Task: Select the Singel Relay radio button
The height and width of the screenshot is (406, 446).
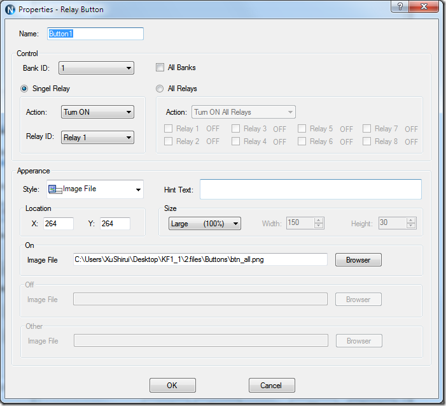Action: pos(24,89)
